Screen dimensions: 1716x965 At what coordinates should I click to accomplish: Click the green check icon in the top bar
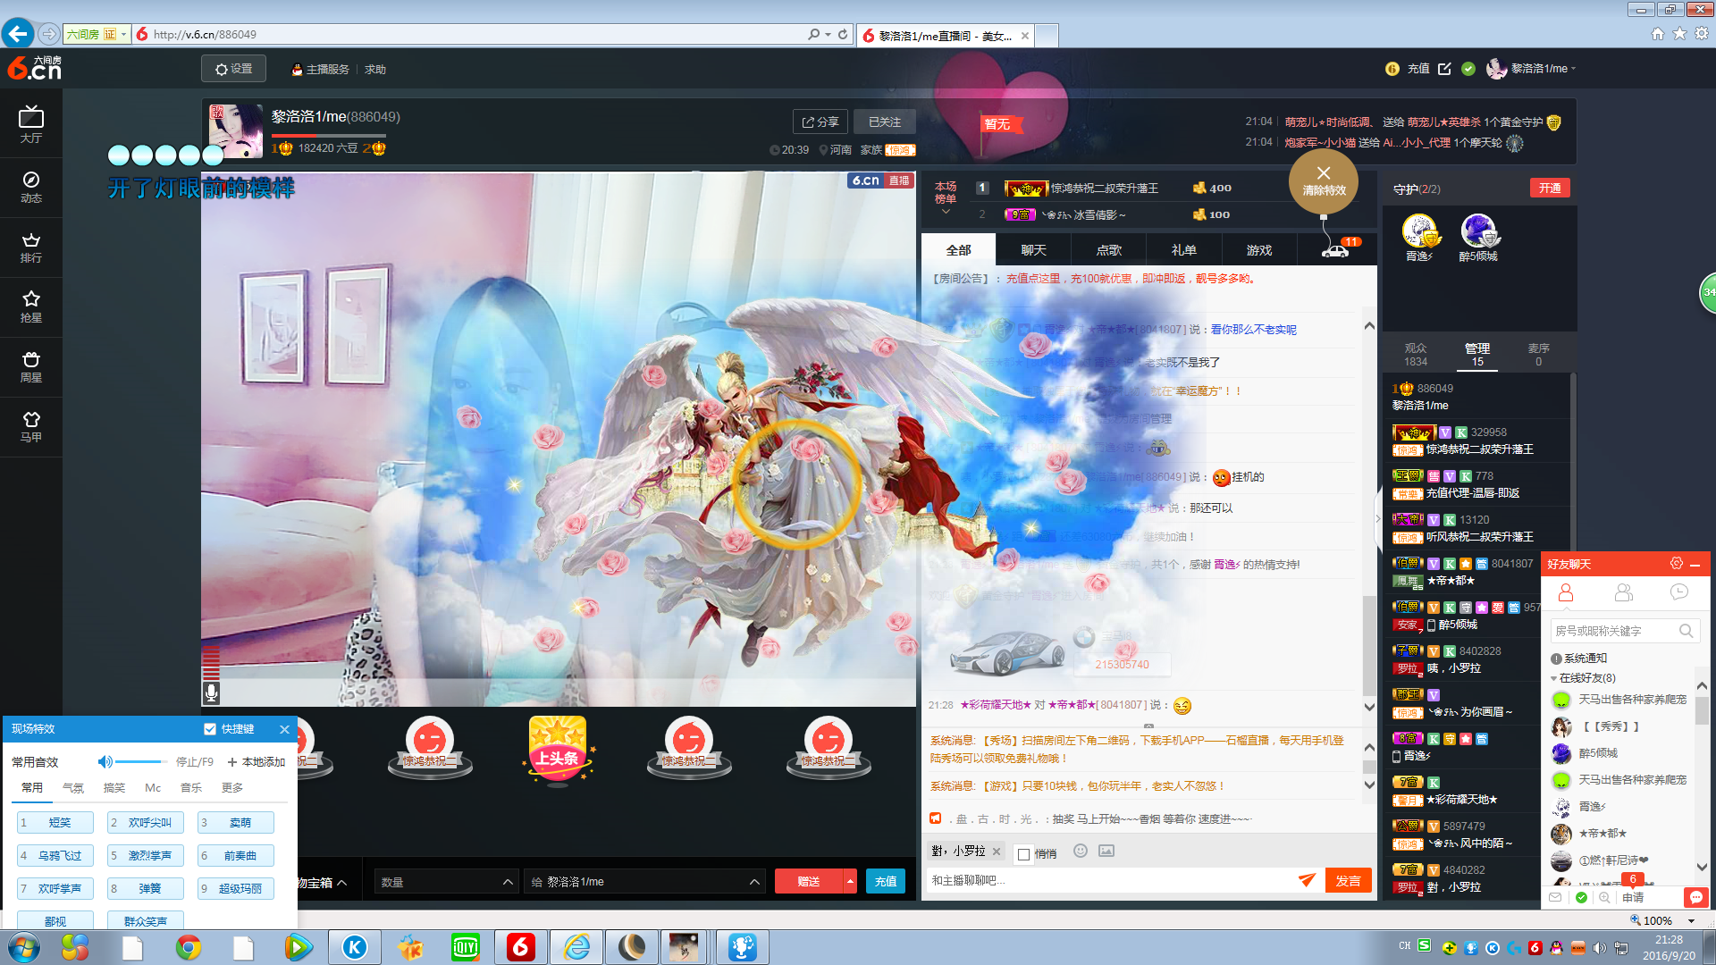click(x=1468, y=69)
